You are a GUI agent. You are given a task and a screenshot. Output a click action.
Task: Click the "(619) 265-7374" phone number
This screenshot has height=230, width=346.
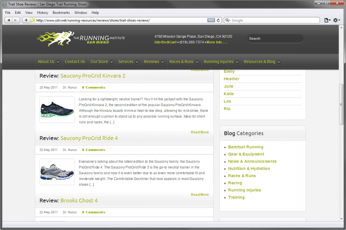pyautogui.click(x=192, y=42)
